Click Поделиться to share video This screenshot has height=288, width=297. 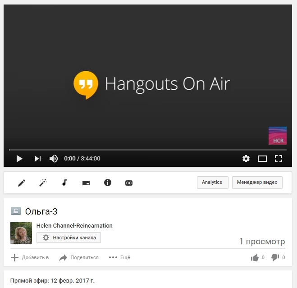(x=79, y=257)
